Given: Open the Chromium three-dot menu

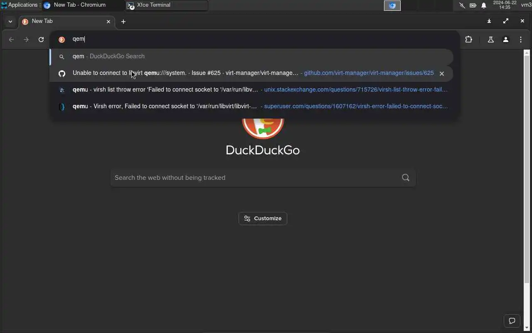Looking at the screenshot, I should click(520, 40).
